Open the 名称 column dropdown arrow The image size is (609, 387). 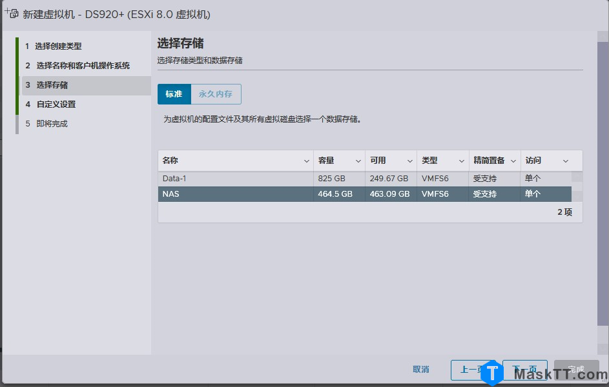[x=307, y=161]
